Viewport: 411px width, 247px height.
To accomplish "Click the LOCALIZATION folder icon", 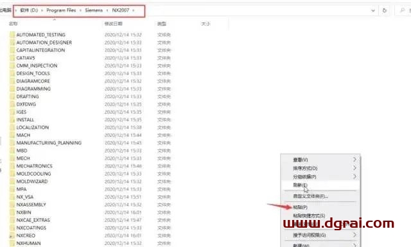I will (x=12, y=127).
